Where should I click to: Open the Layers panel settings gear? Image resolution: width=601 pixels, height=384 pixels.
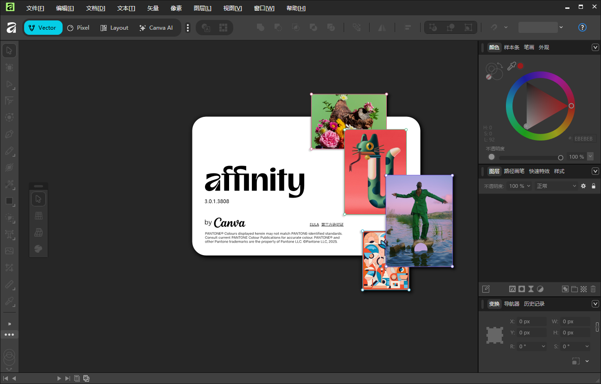click(x=583, y=186)
